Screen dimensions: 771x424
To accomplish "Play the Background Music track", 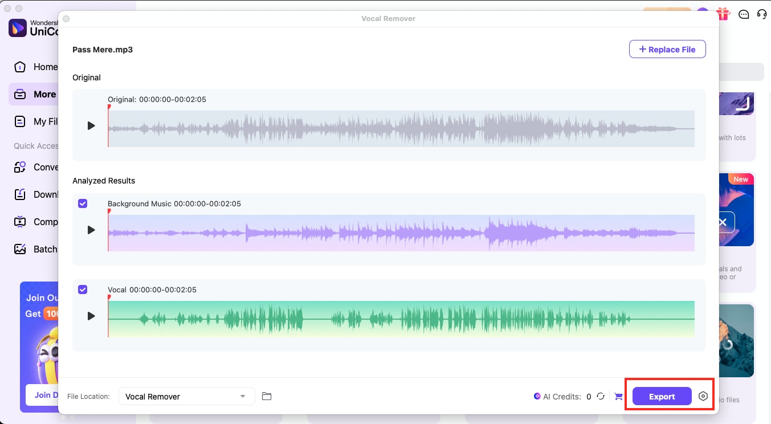I will 91,230.
